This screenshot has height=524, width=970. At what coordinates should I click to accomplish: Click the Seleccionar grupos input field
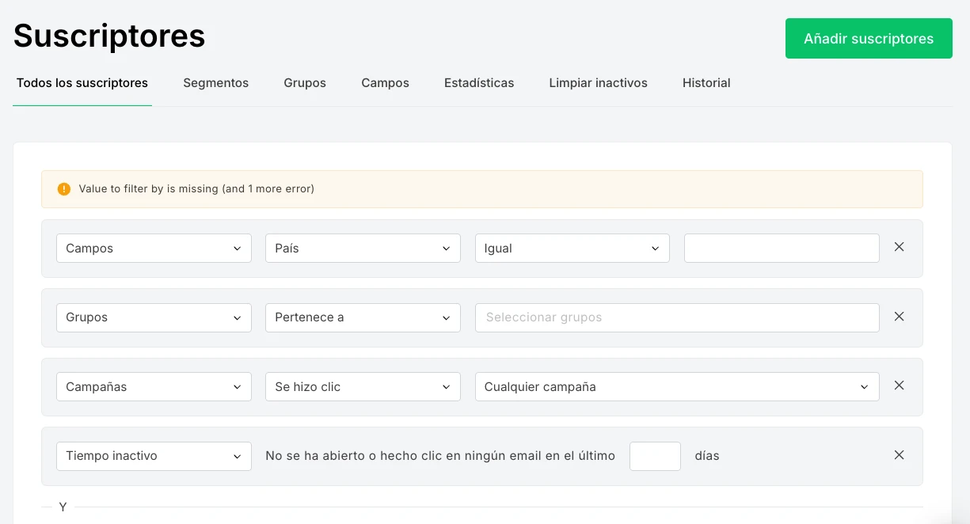[x=676, y=317]
